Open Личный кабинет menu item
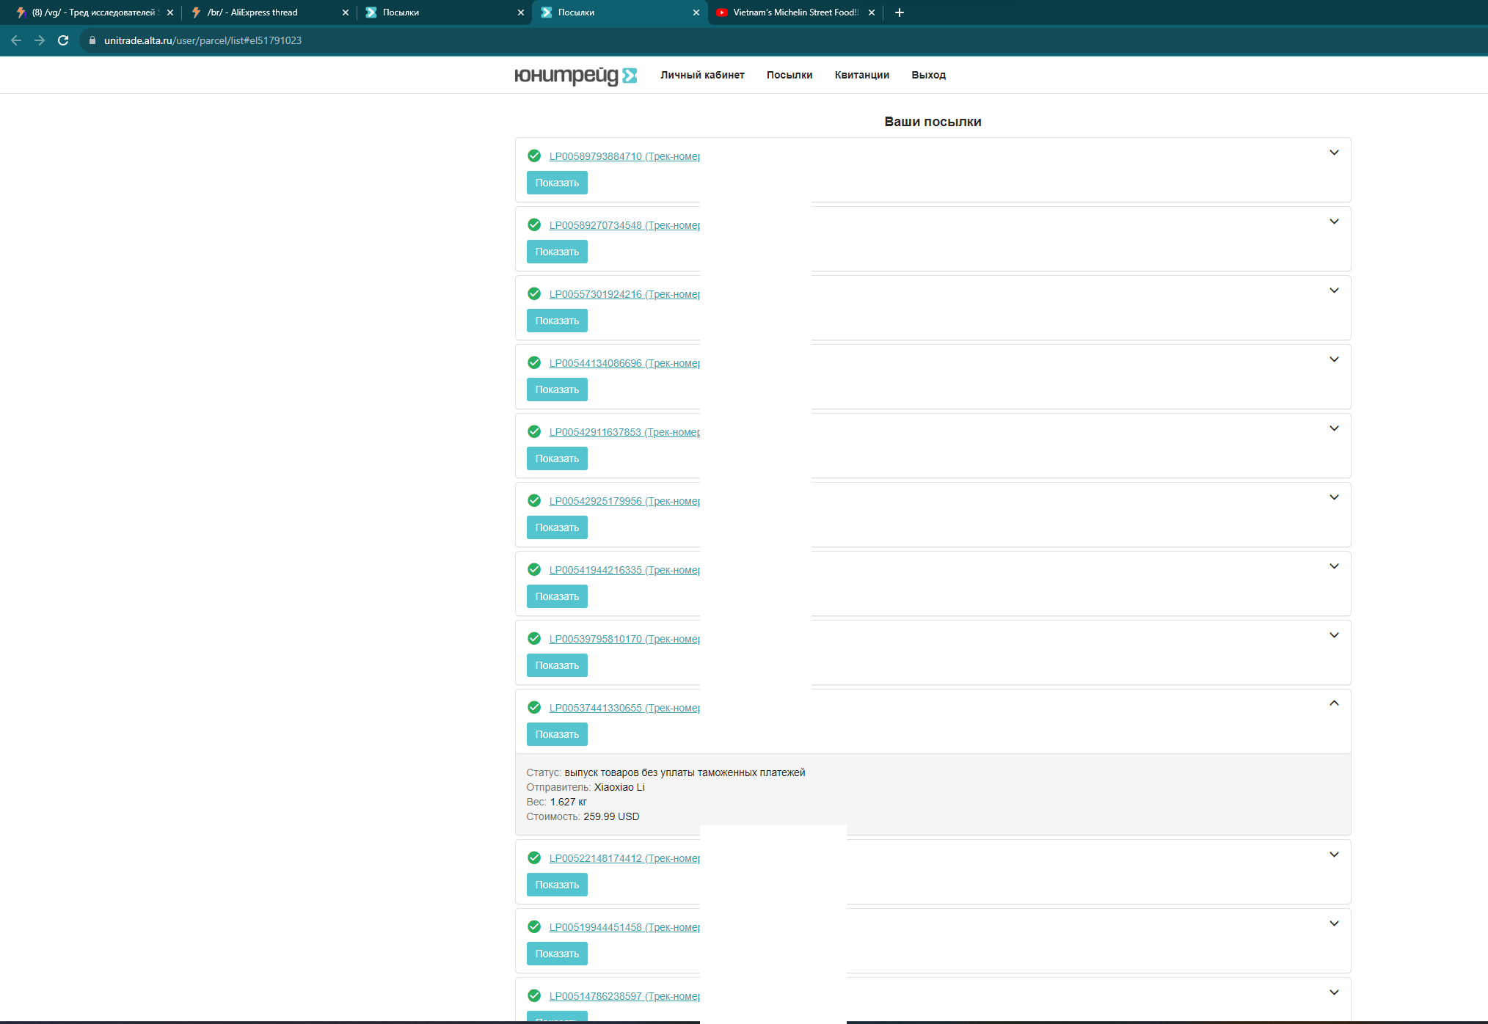The image size is (1488, 1024). pyautogui.click(x=702, y=75)
